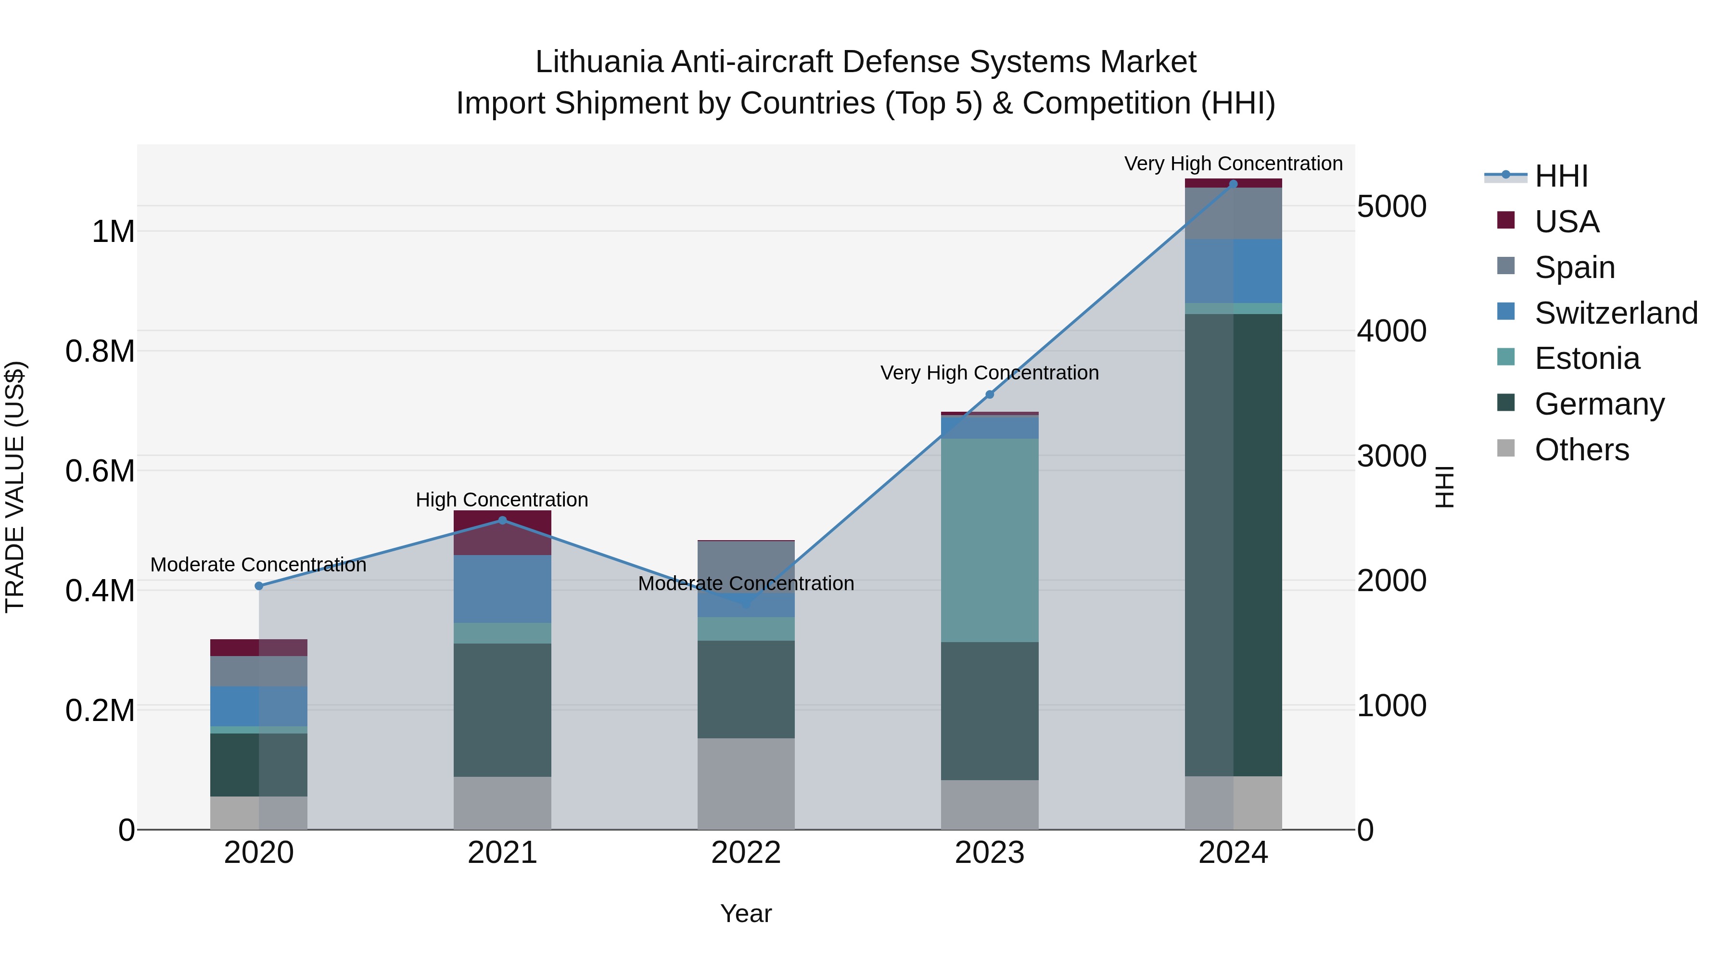Toggle the Estonia legend entry
Screen dimensions: 1732x974
pyautogui.click(x=1568, y=358)
